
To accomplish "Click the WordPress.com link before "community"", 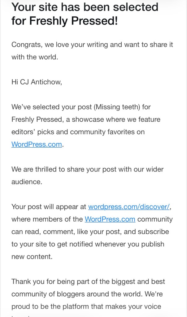I will 110,219.
